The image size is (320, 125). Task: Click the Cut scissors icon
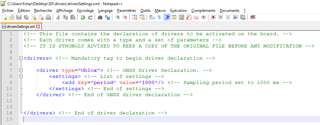pyautogui.click(x=58, y=17)
